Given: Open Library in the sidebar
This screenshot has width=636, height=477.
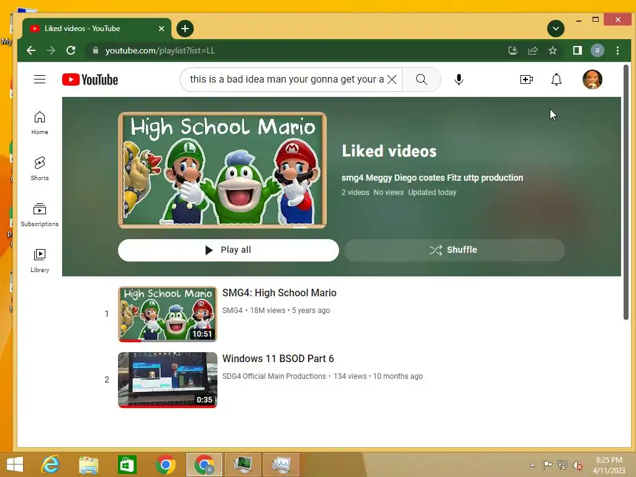Looking at the screenshot, I should click(x=40, y=260).
